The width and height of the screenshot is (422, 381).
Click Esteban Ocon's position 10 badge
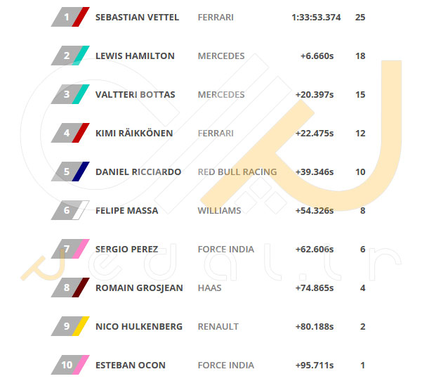click(x=70, y=365)
